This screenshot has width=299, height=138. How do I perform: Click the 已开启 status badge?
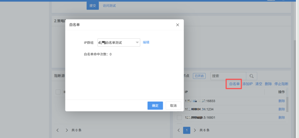coord(199,76)
